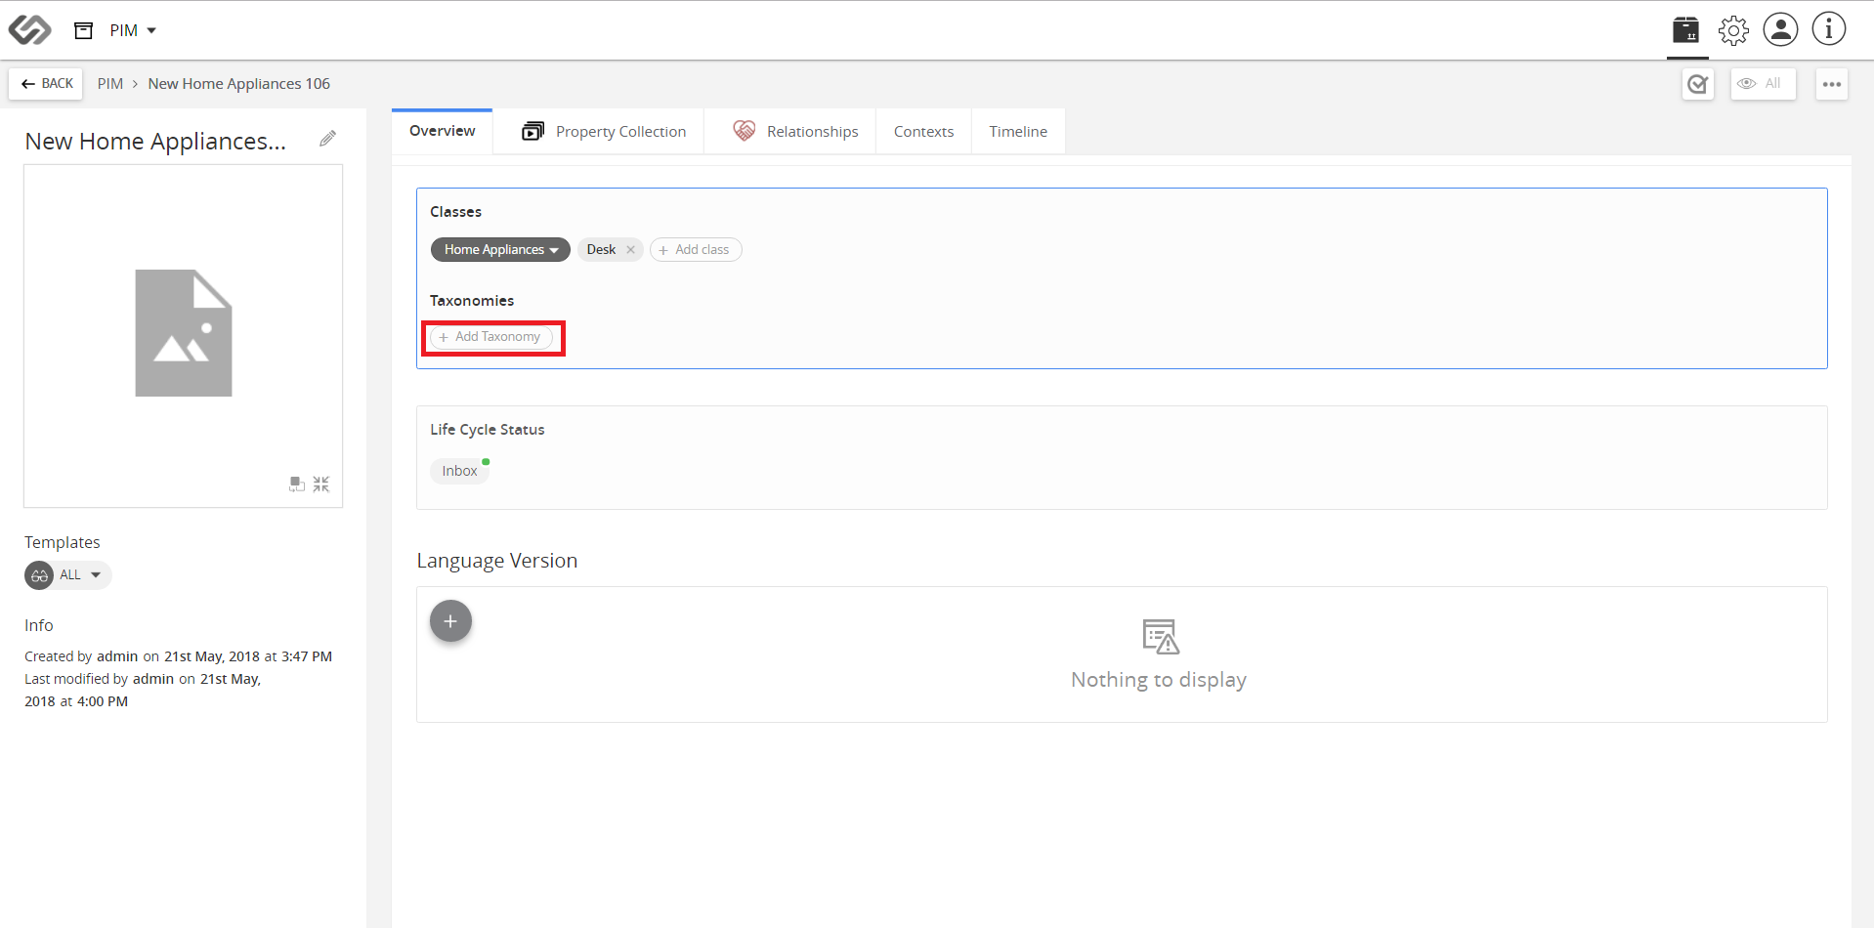Click the Templates label
The height and width of the screenshot is (928, 1874).
click(x=62, y=542)
